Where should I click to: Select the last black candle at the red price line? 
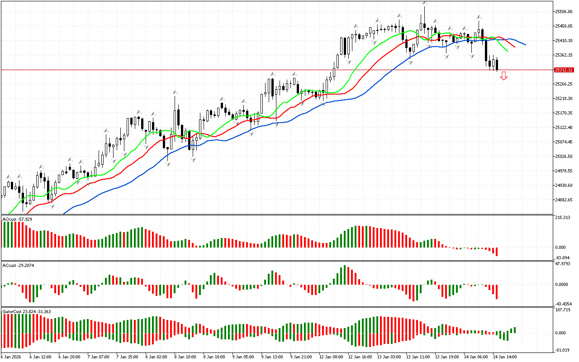click(x=497, y=65)
